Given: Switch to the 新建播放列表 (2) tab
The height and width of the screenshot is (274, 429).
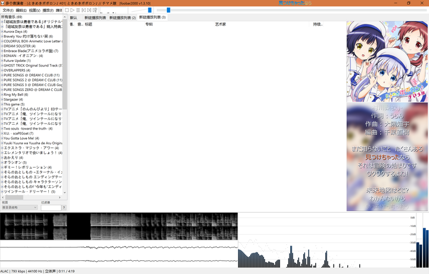Looking at the screenshot, I should (x=123, y=17).
